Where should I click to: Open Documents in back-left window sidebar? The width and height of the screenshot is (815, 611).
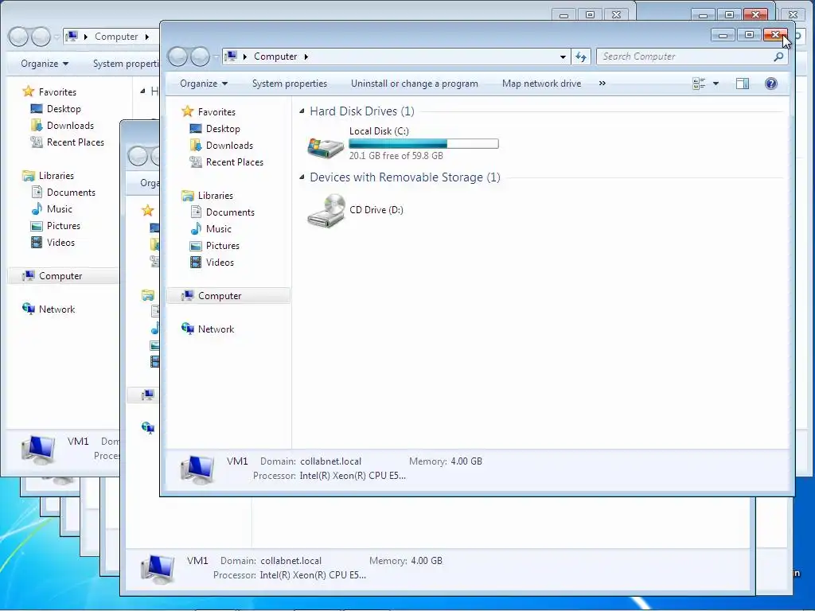coord(71,193)
